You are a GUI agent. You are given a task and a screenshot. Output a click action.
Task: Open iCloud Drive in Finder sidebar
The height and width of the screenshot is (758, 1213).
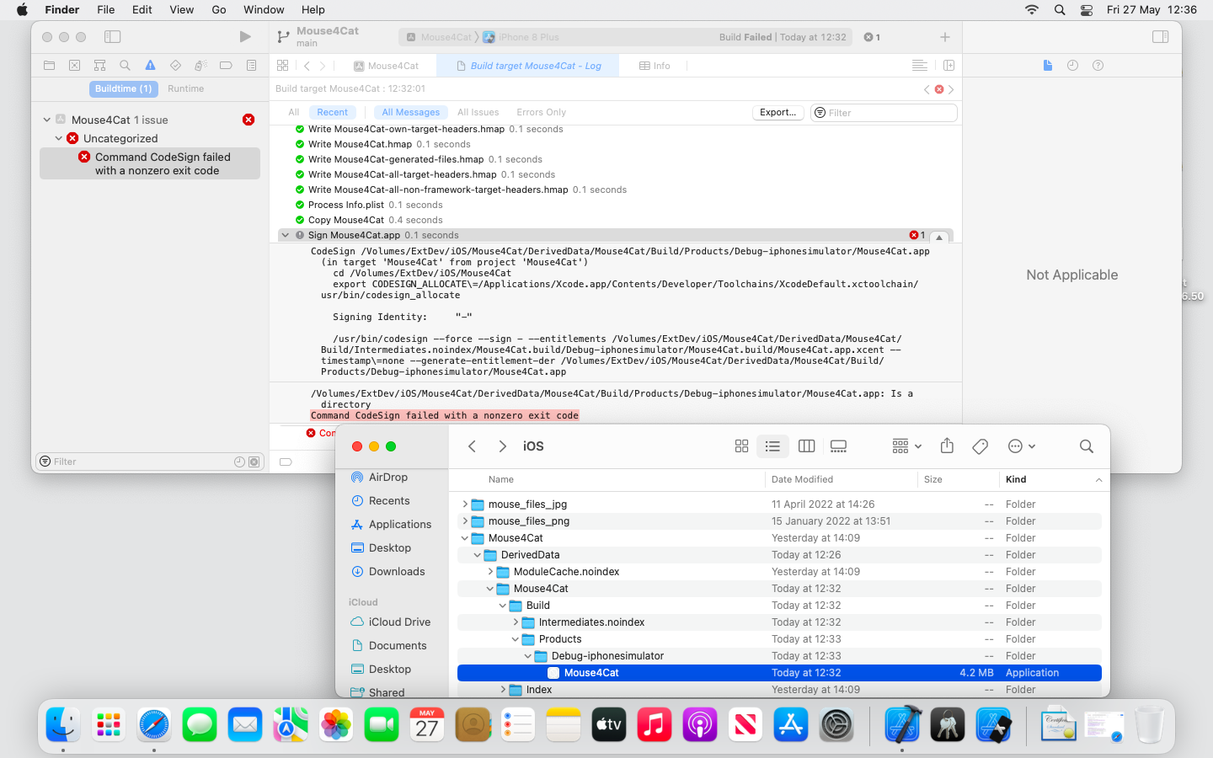pyautogui.click(x=391, y=622)
